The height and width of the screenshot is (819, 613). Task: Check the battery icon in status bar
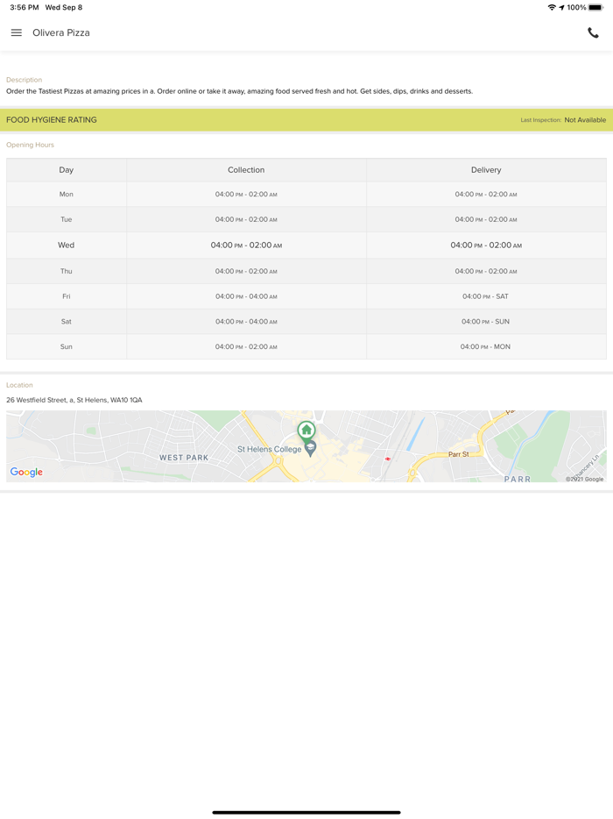coord(595,7)
